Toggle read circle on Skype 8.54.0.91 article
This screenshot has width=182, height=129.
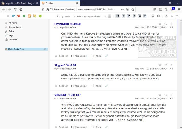(166, 65)
